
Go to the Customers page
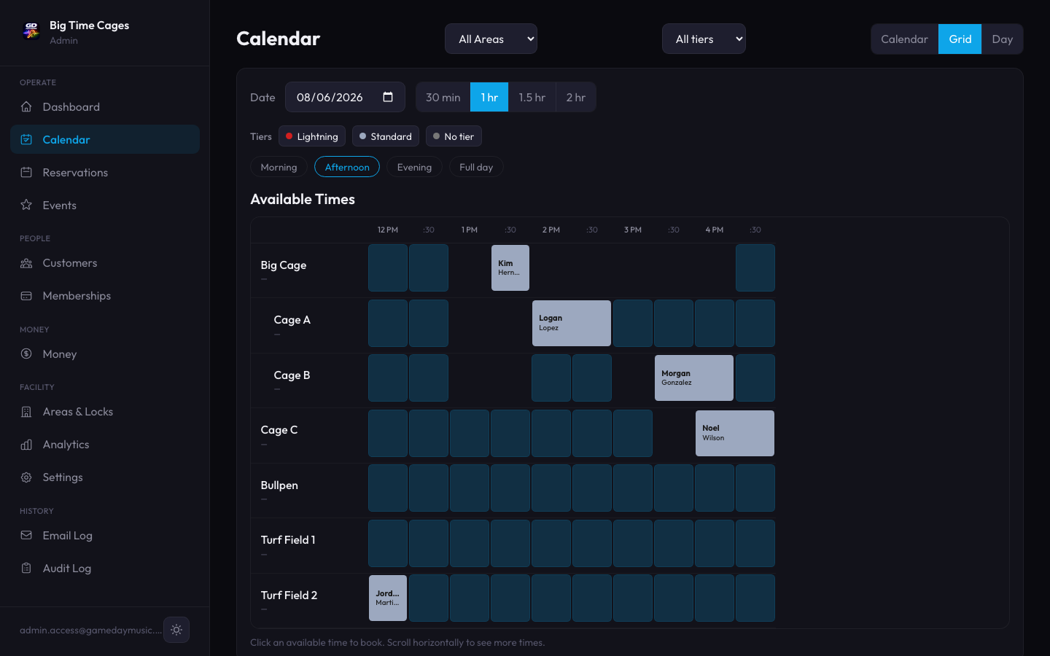click(105, 263)
